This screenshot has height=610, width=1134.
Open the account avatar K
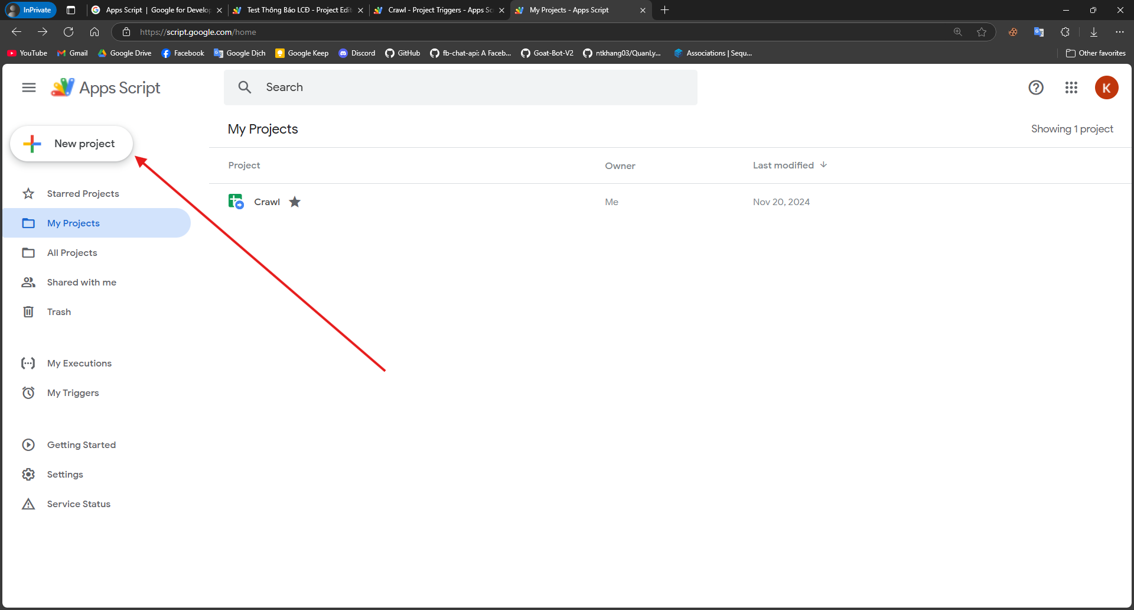click(x=1106, y=87)
